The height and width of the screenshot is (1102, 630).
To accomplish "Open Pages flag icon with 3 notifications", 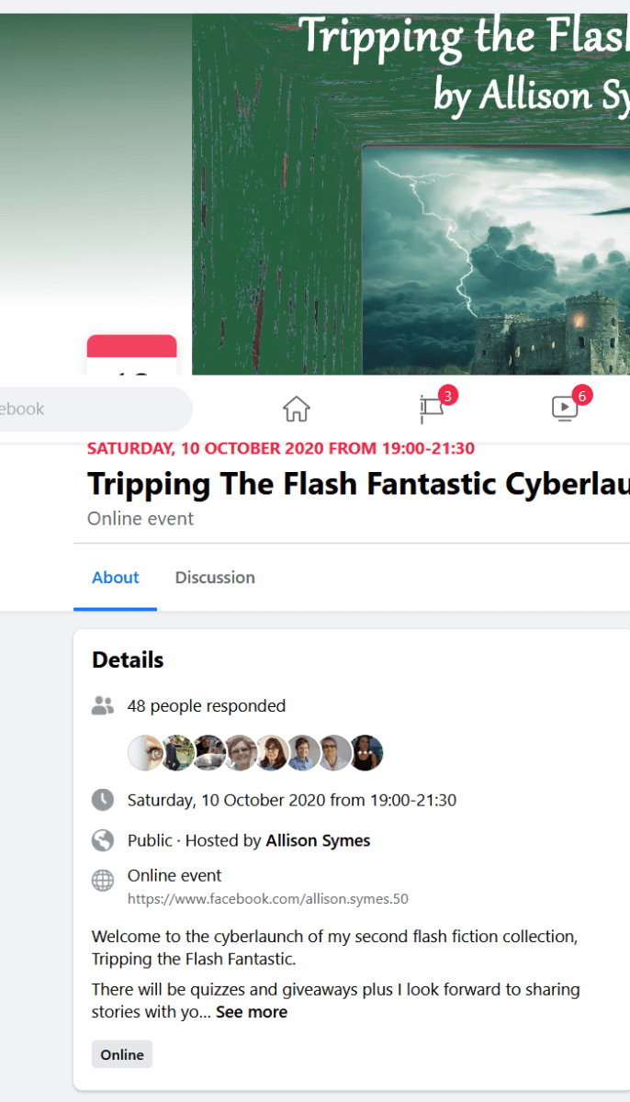I will 432,409.
